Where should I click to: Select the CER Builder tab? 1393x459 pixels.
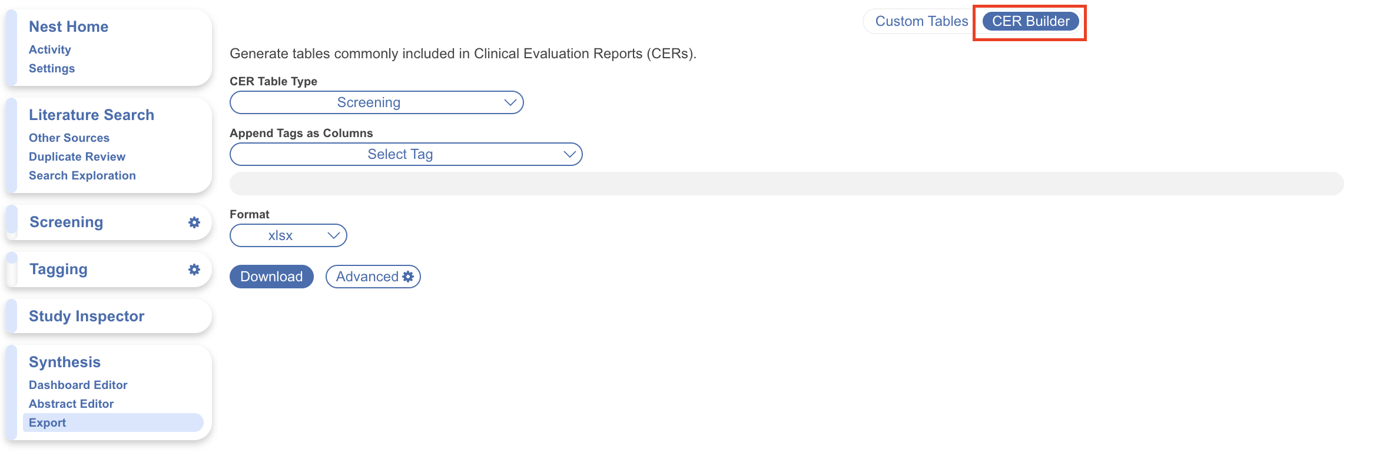point(1030,21)
